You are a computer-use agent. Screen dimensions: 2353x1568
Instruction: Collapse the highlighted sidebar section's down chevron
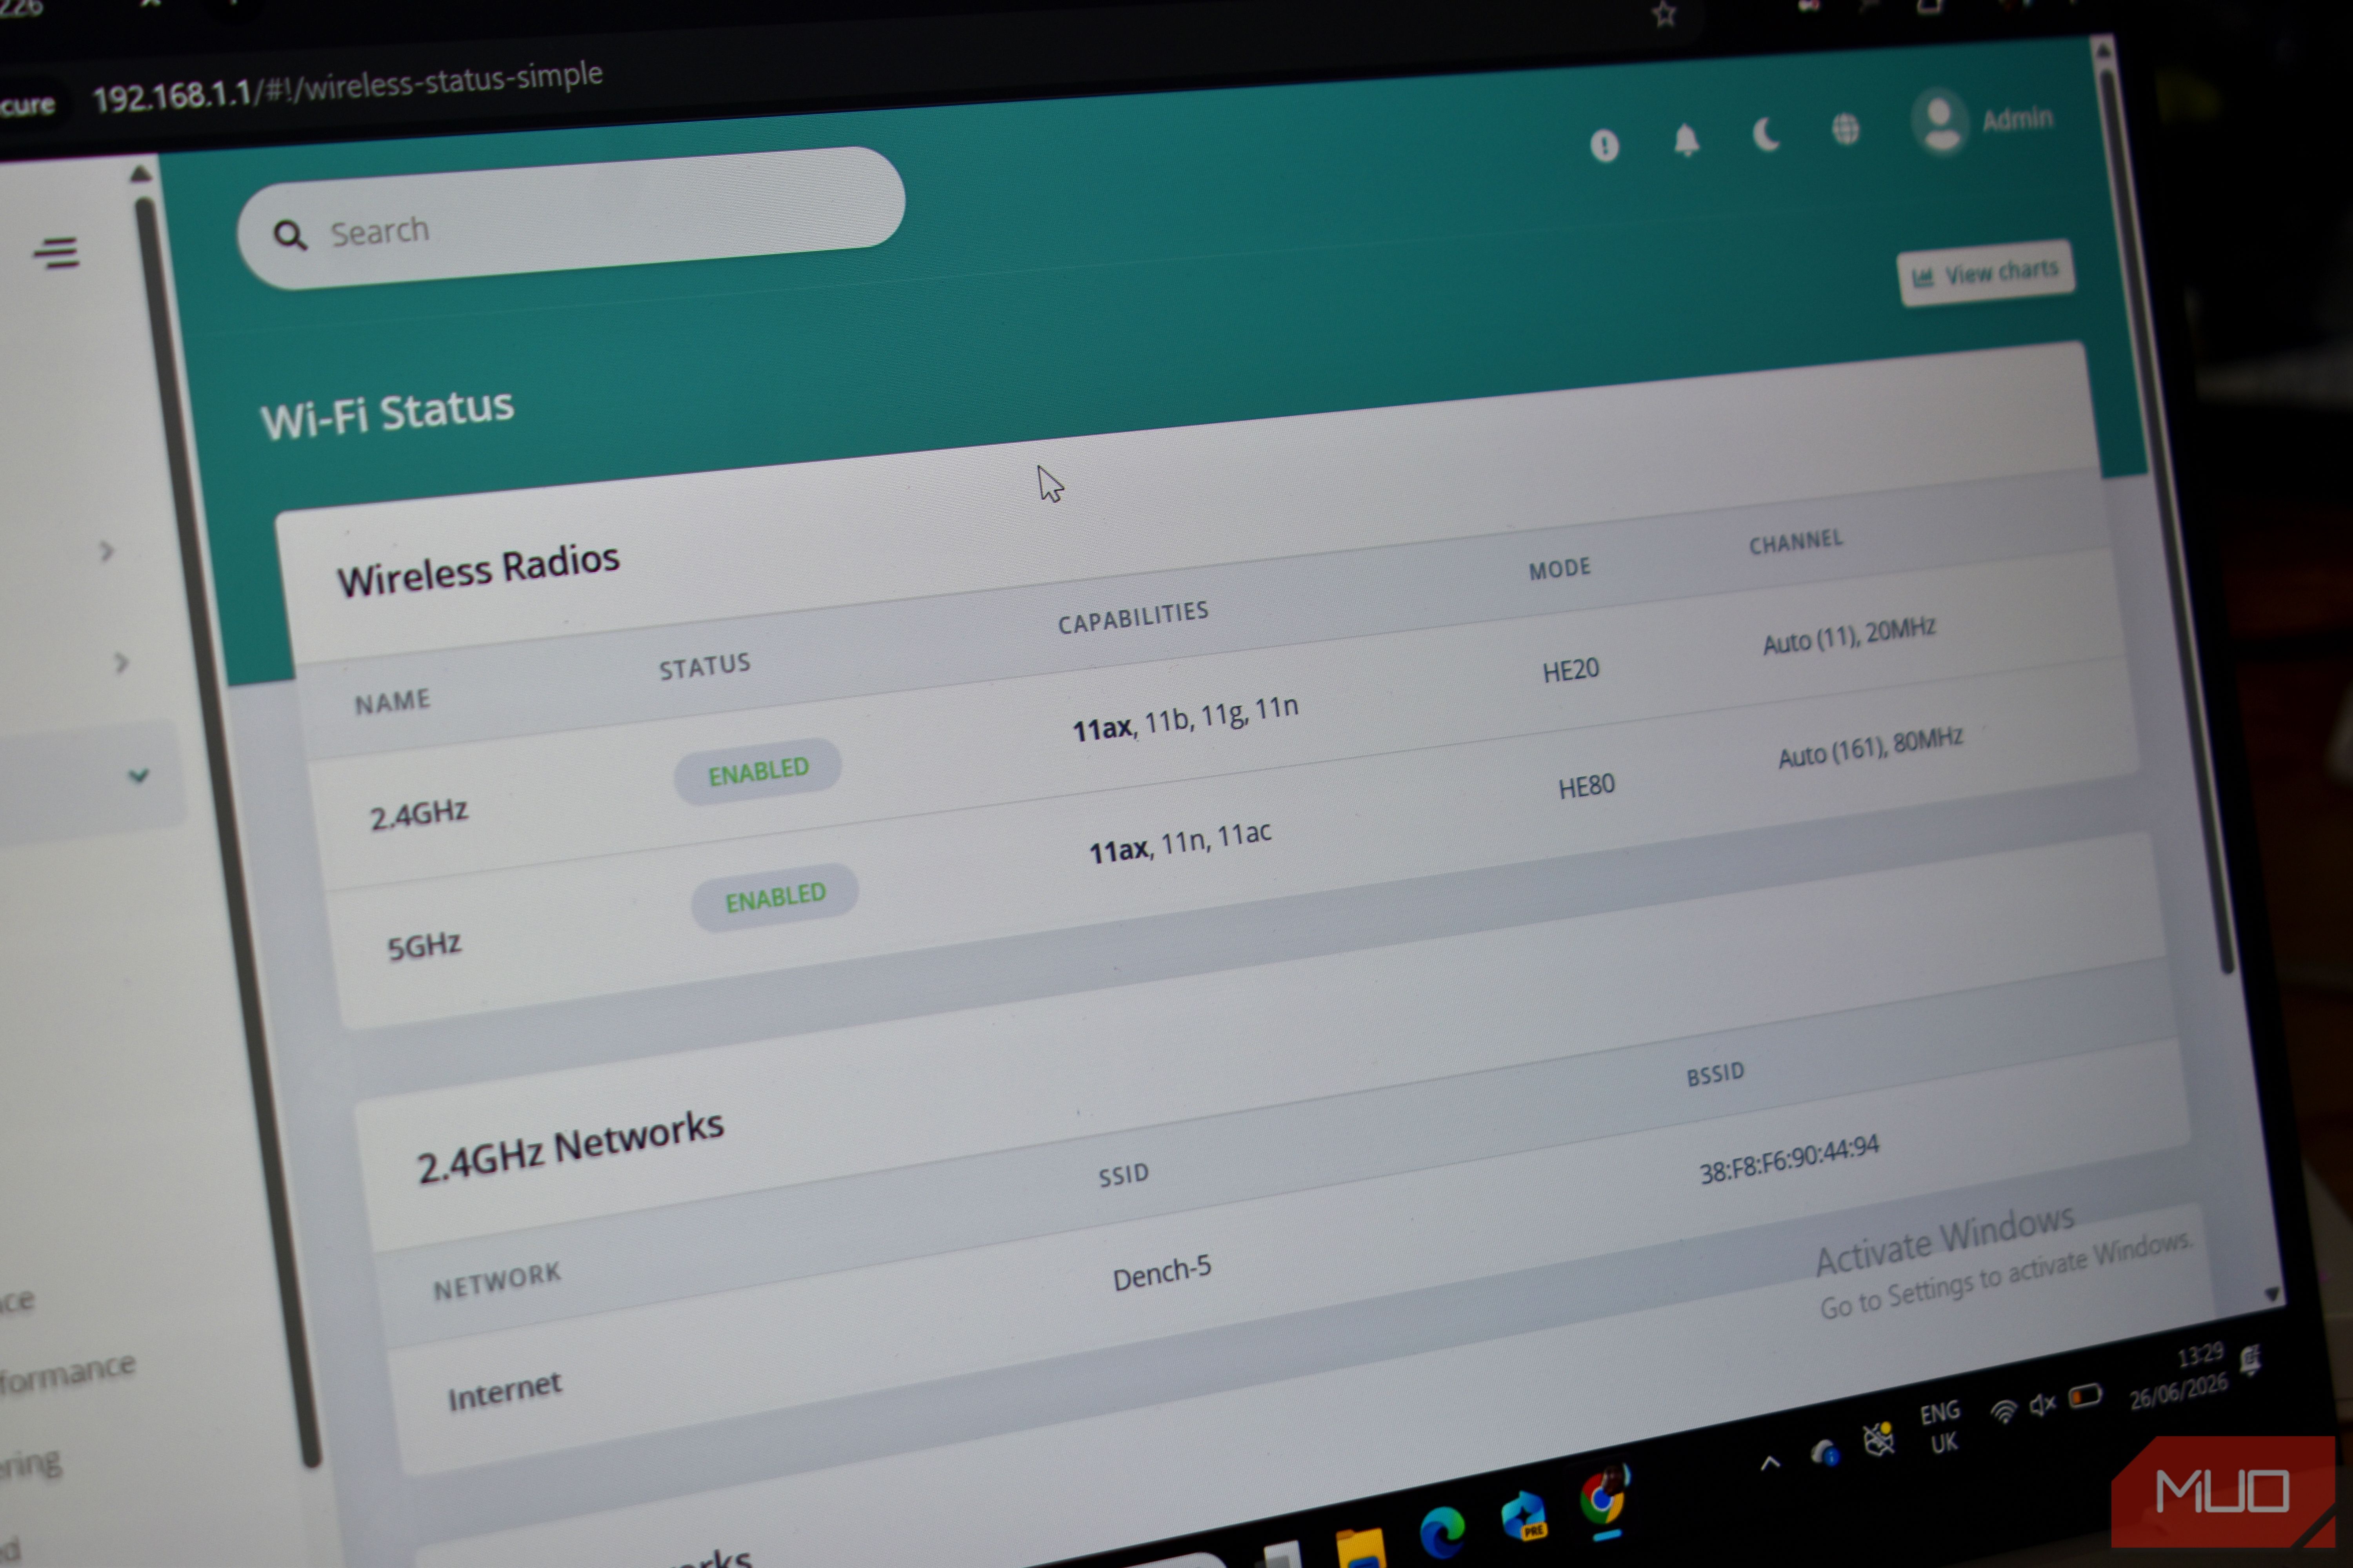[139, 776]
